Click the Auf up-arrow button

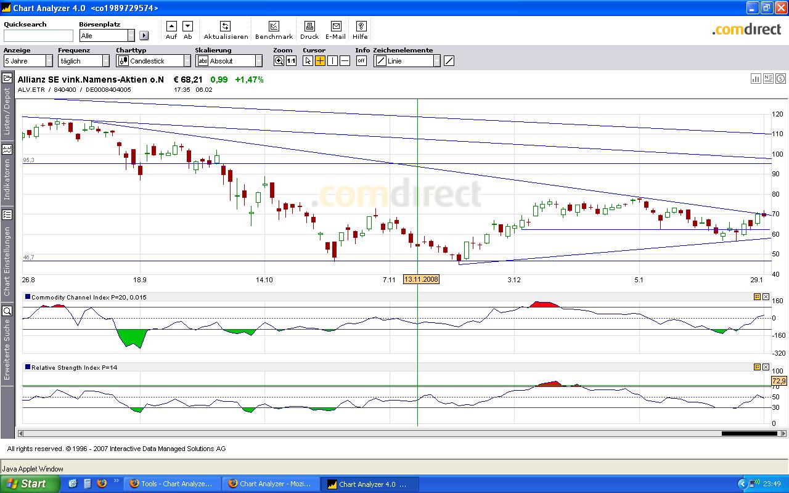[171, 26]
